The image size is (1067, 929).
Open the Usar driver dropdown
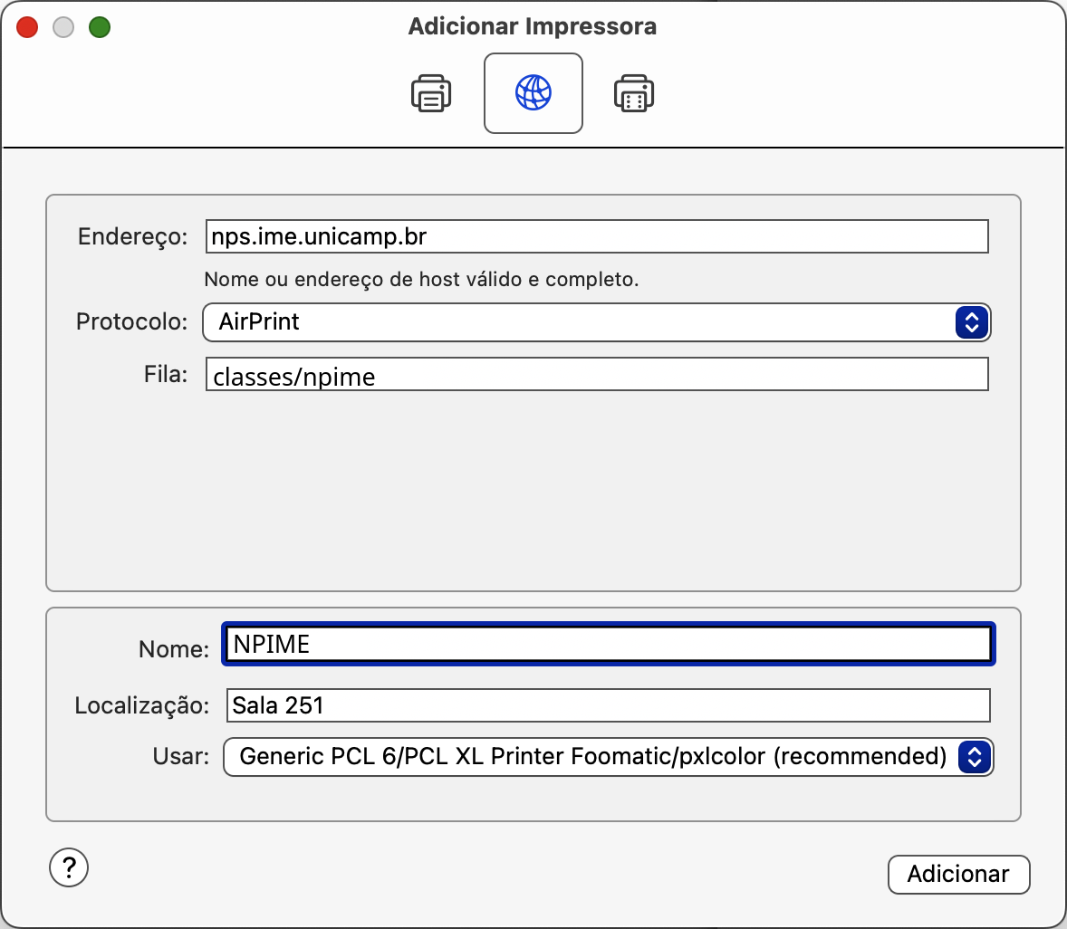pyautogui.click(x=609, y=756)
